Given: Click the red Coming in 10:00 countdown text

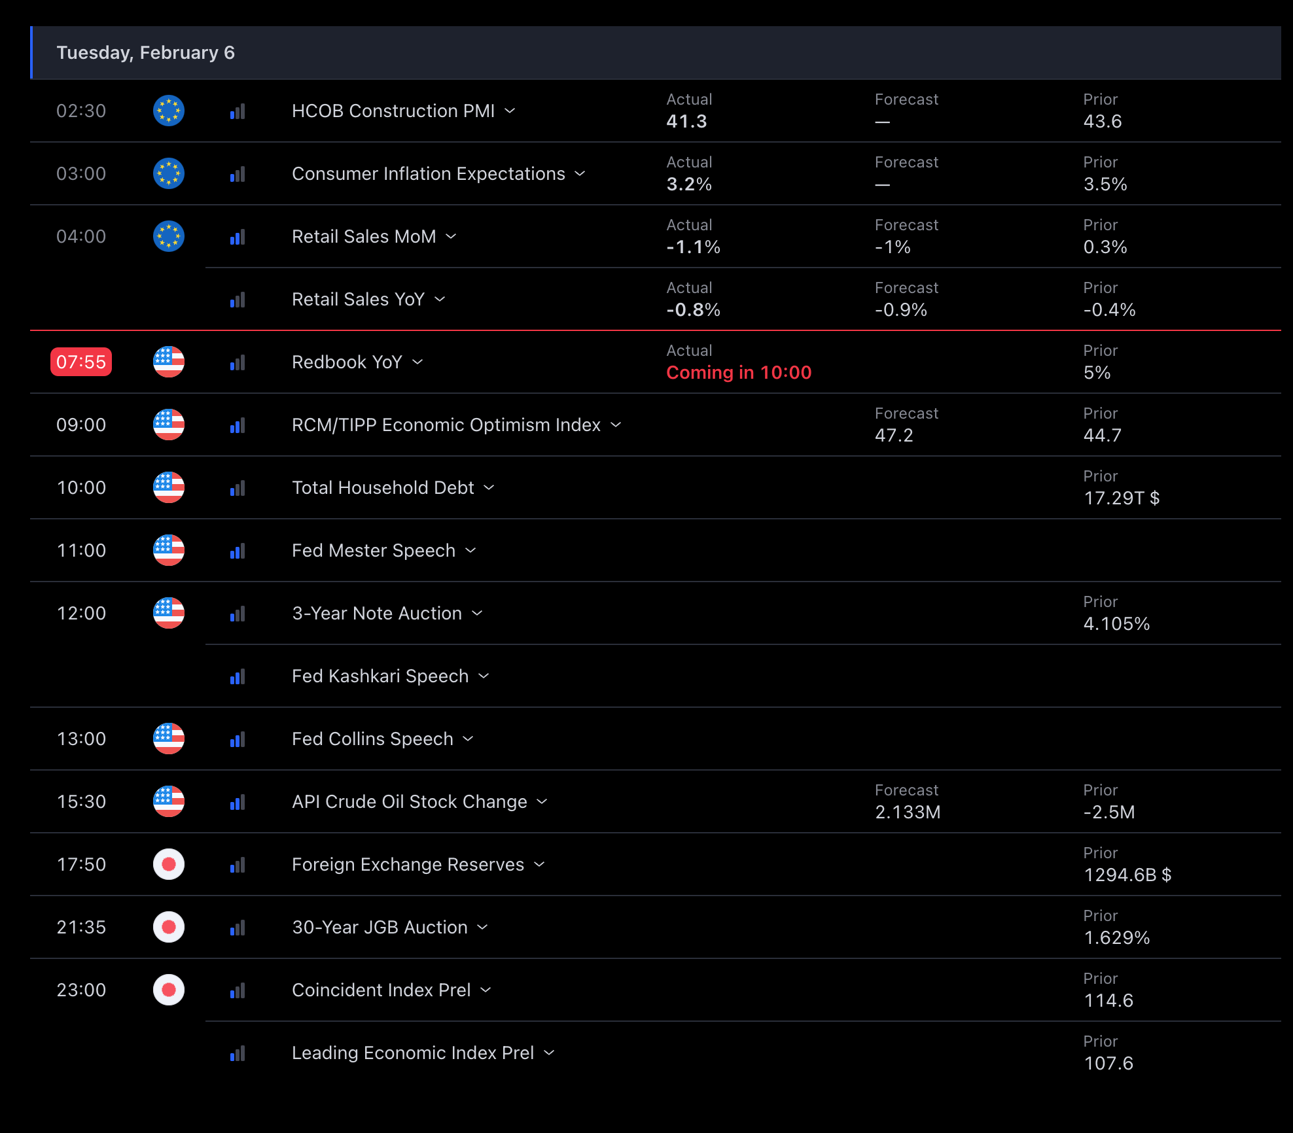Looking at the screenshot, I should 739,372.
